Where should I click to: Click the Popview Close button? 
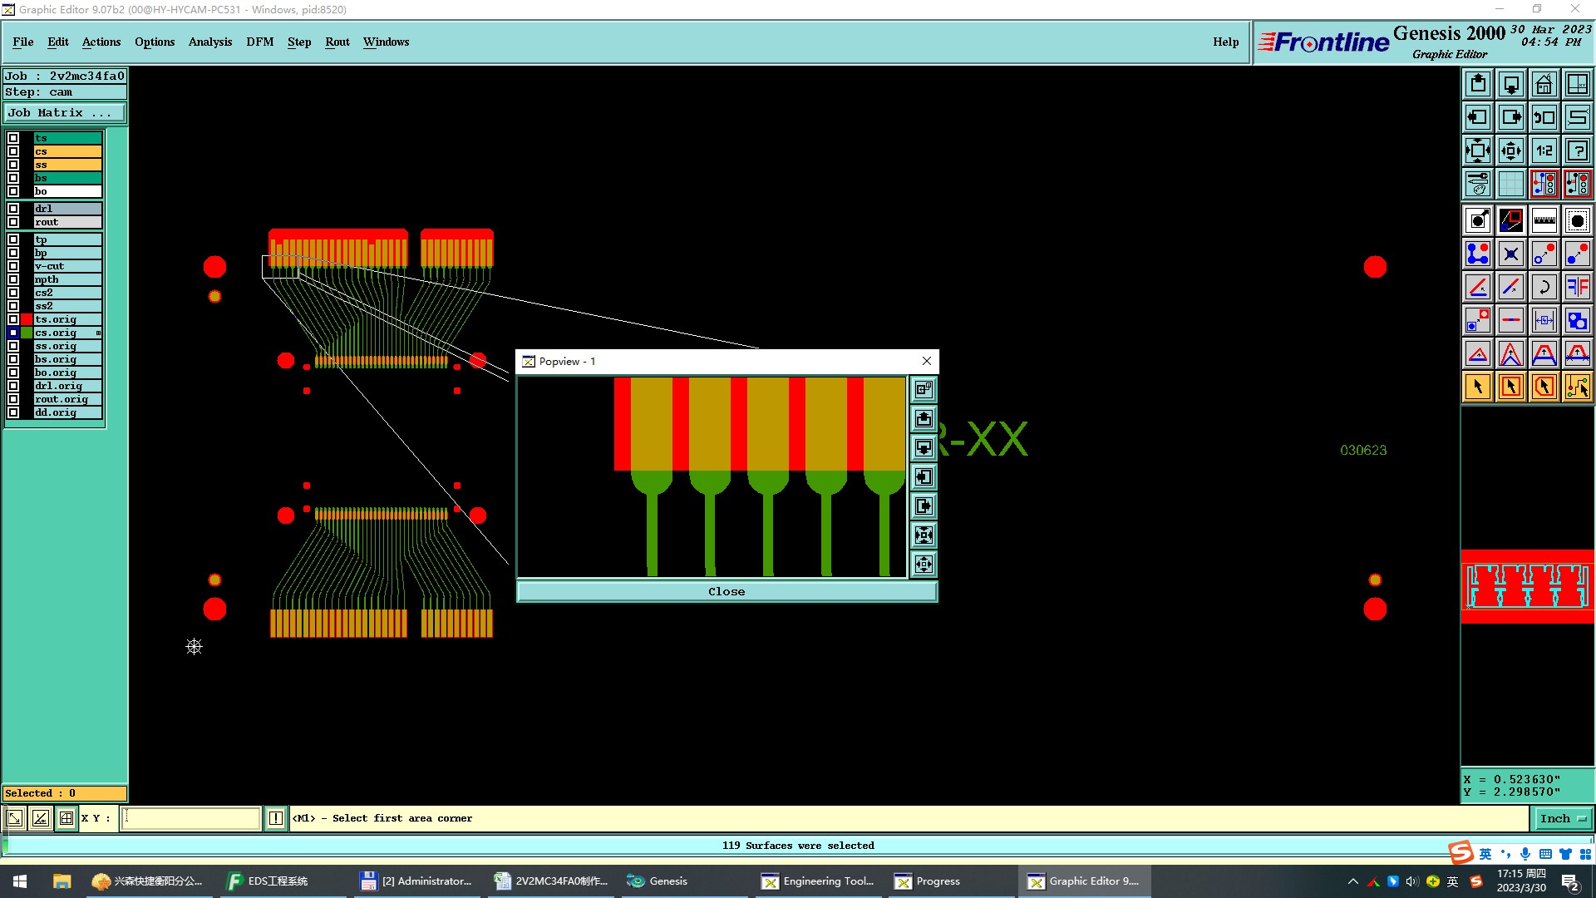(727, 591)
